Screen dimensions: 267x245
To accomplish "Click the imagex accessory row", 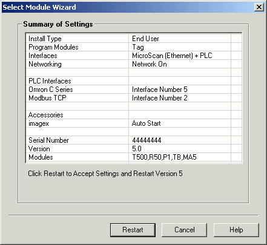I will [x=134, y=123].
